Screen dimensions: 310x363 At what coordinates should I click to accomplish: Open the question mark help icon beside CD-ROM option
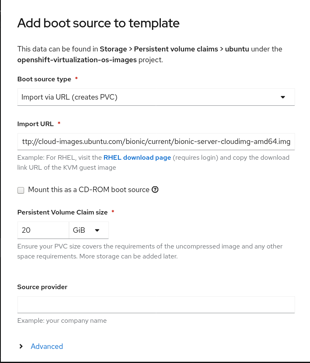pos(155,190)
